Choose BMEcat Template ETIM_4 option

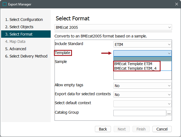click(135, 68)
